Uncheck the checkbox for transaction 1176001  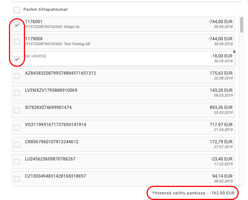17,25
